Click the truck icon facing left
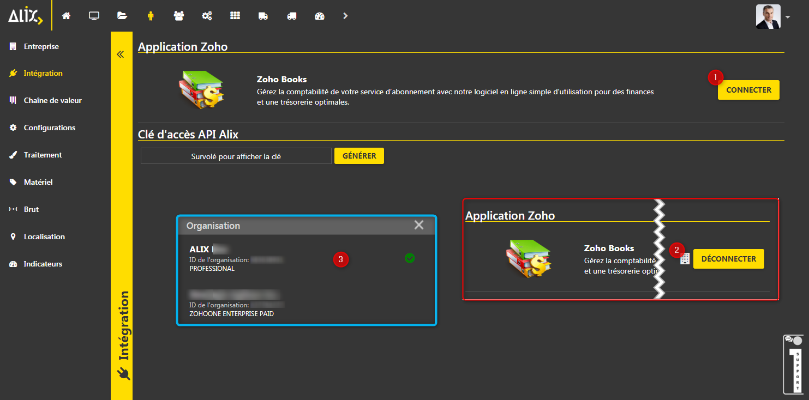 coord(291,16)
